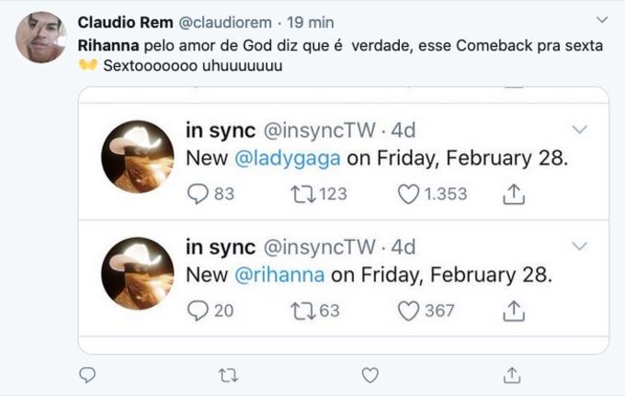The image size is (625, 396).
Task: Open the @rihanna mention link
Action: tap(281, 275)
